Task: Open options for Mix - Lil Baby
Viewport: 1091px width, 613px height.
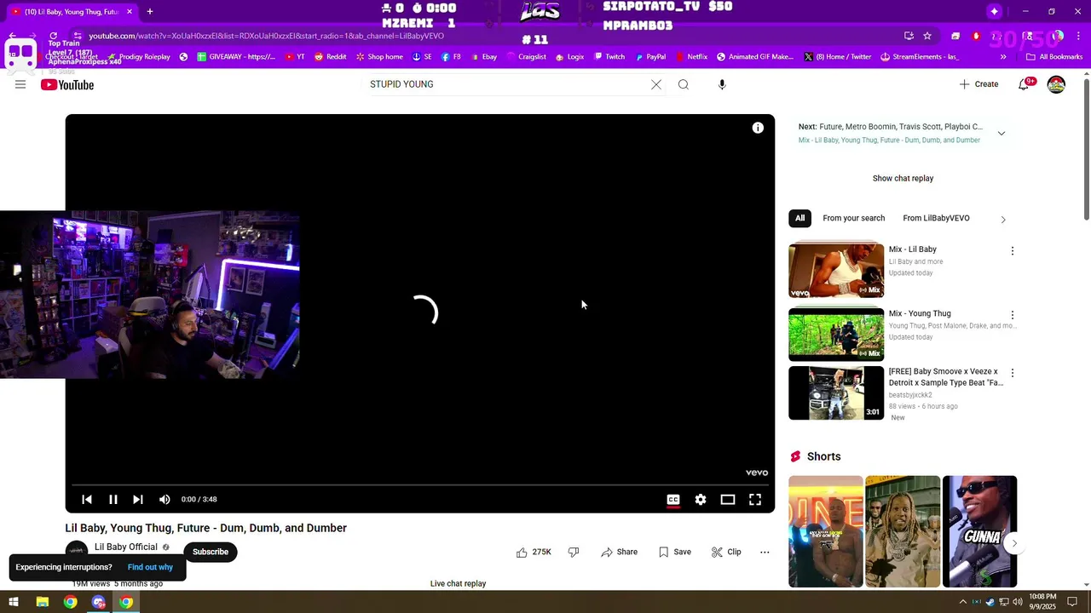Action: pos(1013,251)
